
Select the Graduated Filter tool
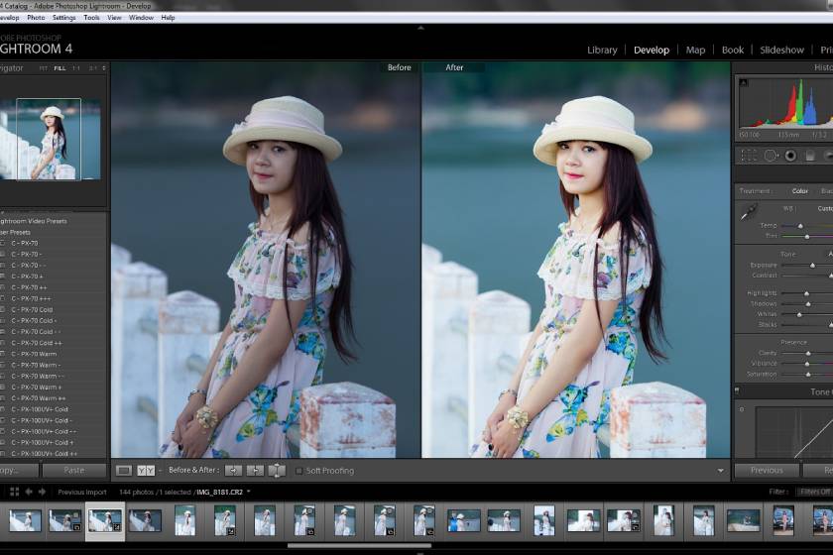[x=809, y=155]
